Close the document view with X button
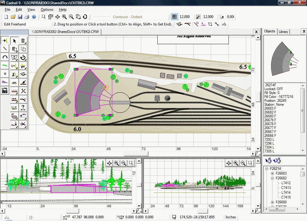307x221 pixels. 256,32
